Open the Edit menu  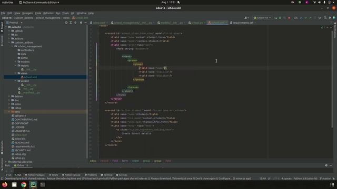pyautogui.click(x=10, y=13)
